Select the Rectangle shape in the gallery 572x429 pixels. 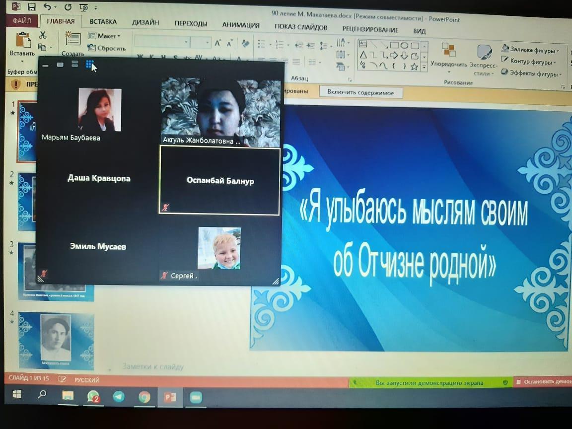click(394, 45)
